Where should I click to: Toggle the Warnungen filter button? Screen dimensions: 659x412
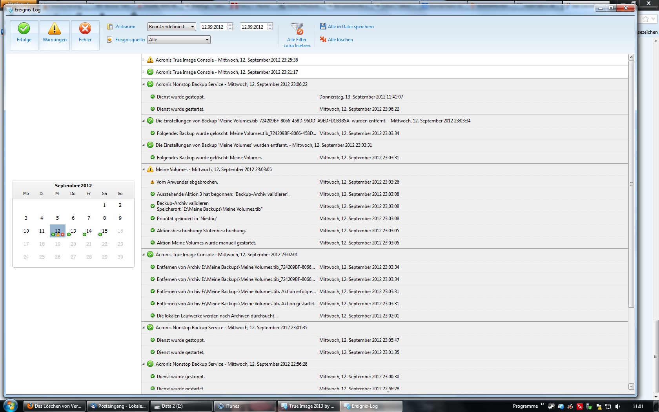pos(55,35)
